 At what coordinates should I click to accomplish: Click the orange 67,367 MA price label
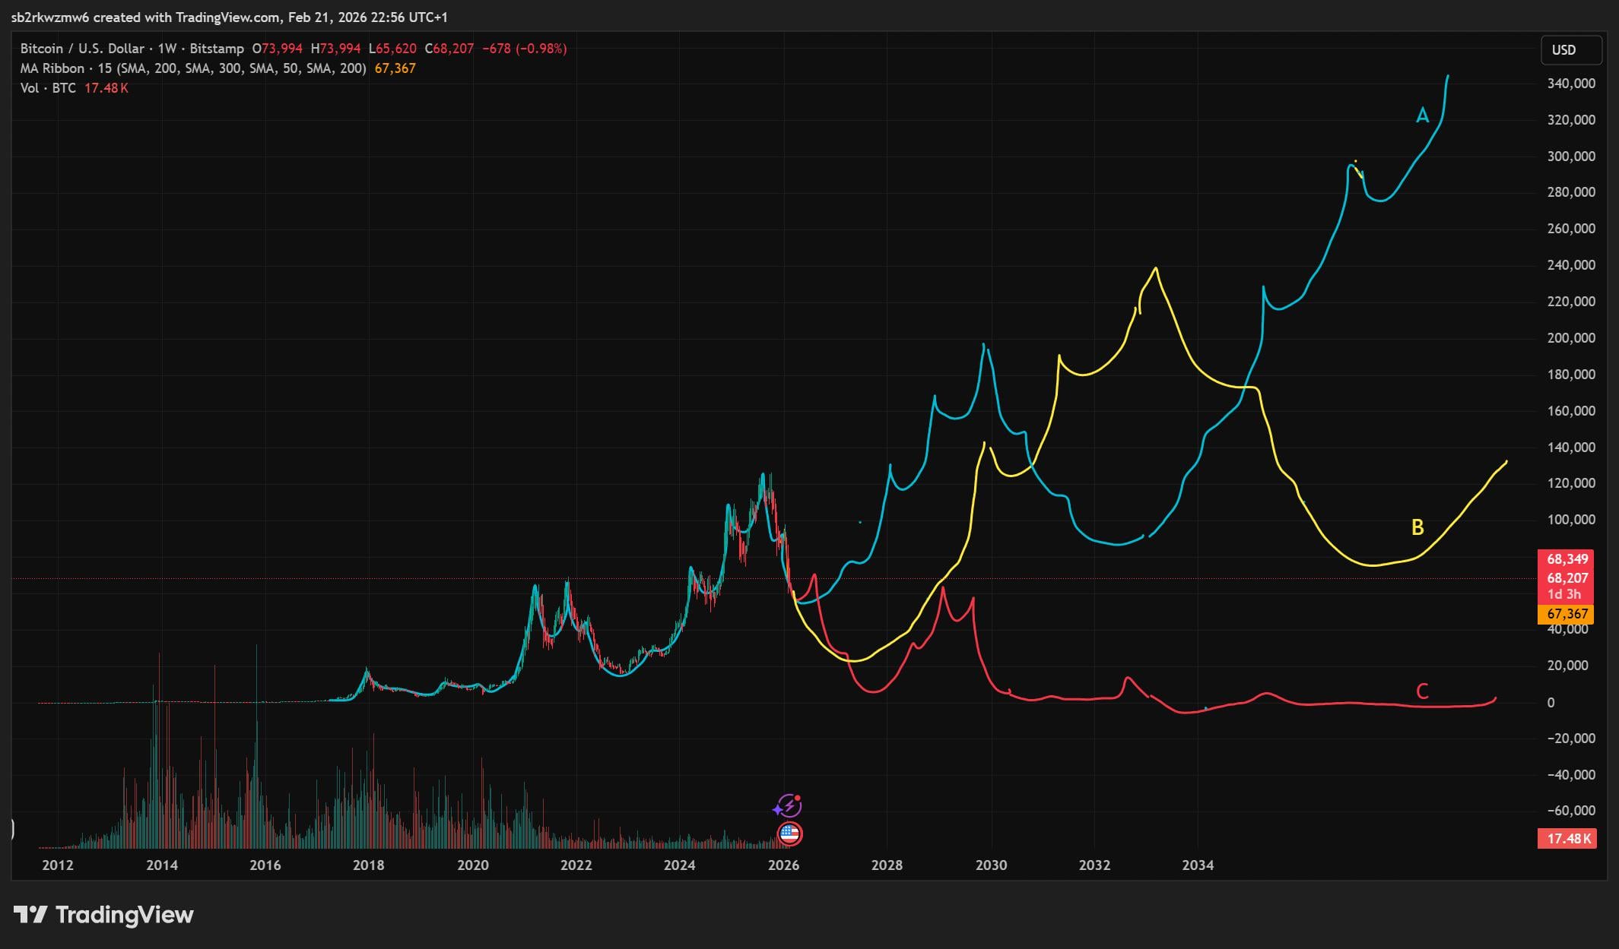[x=1567, y=614]
